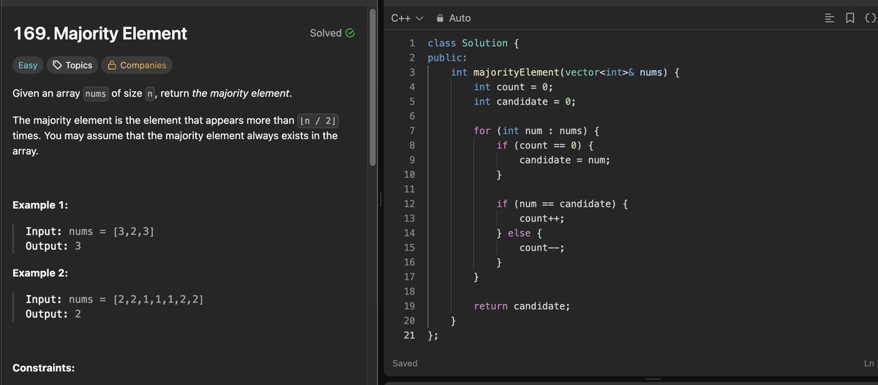Click the code line 'if (count == 0) {'

545,145
